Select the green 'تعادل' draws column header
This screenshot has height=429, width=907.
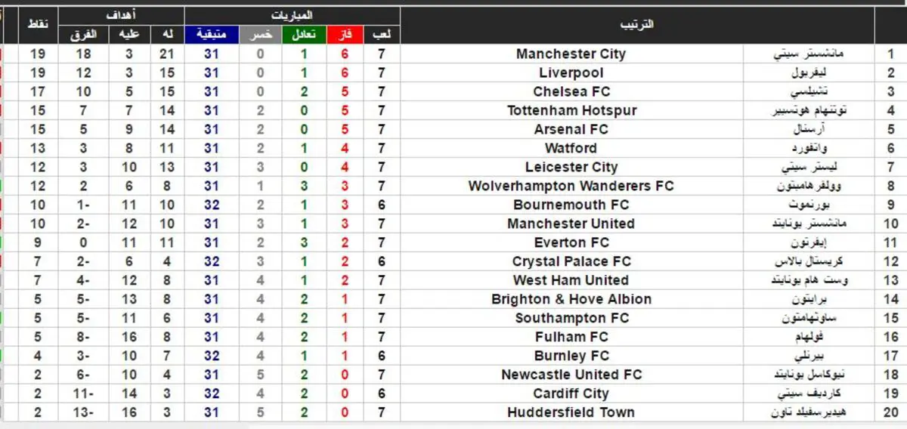tap(304, 35)
